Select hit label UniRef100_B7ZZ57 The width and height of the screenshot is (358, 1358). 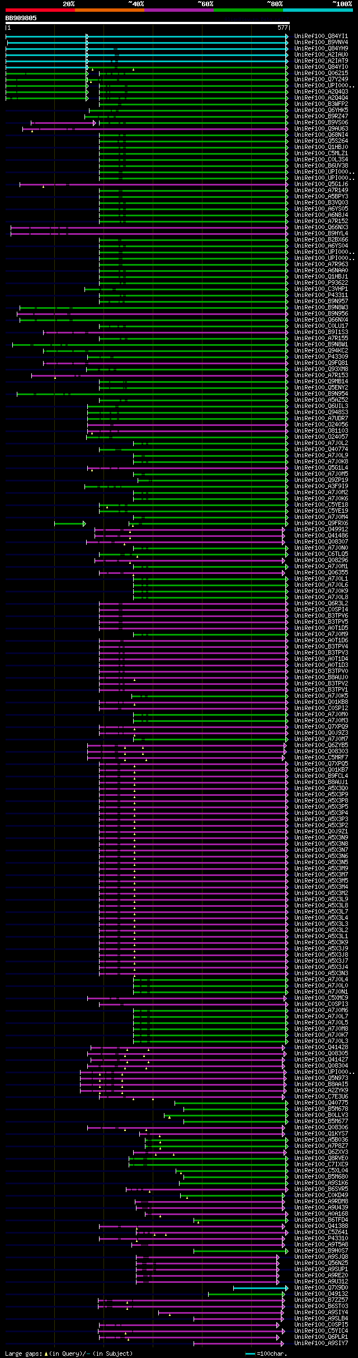point(321,1300)
